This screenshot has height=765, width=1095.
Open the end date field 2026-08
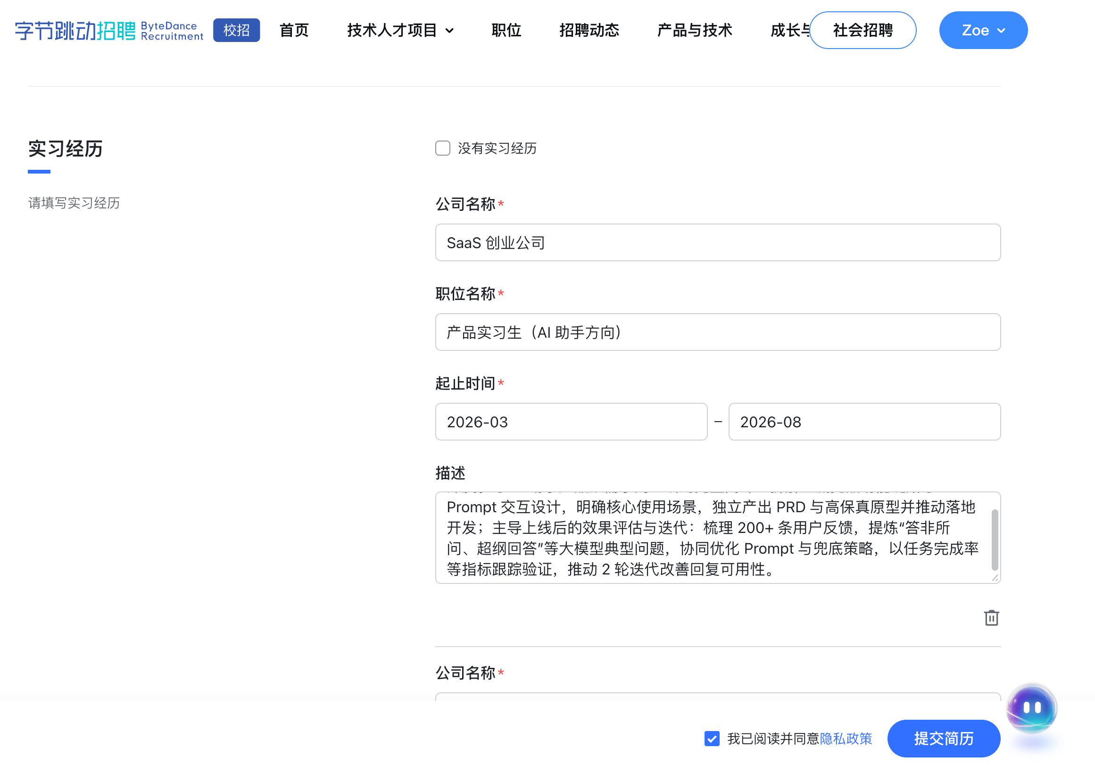point(864,422)
